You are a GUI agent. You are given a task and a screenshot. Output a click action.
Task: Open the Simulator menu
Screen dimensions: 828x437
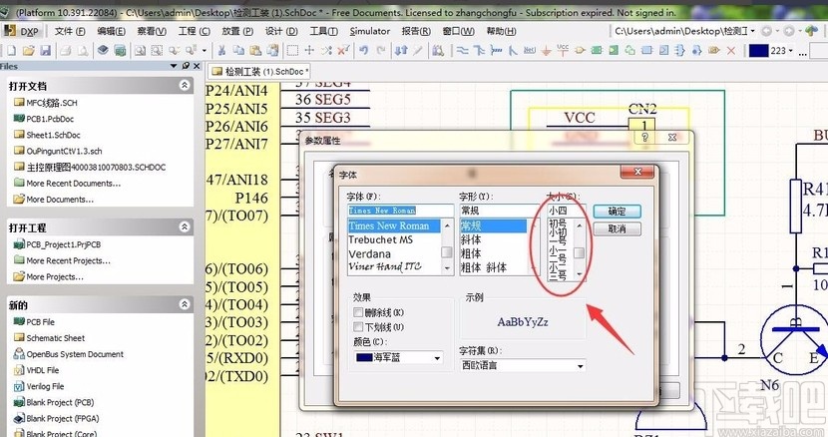[370, 31]
